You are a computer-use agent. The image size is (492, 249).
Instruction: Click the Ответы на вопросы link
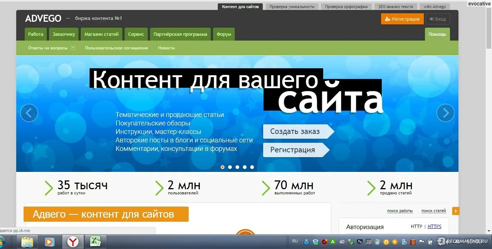pyautogui.click(x=48, y=48)
